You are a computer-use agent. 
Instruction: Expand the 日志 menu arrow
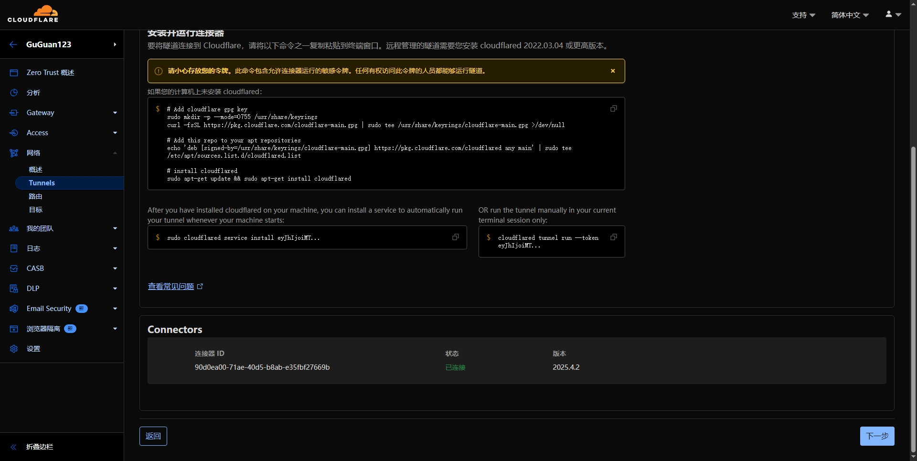[x=115, y=248]
